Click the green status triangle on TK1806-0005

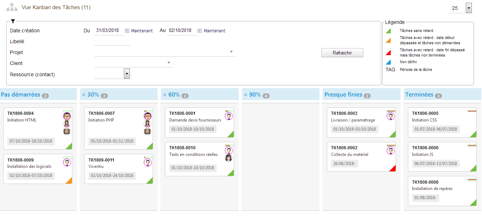(x=474, y=134)
